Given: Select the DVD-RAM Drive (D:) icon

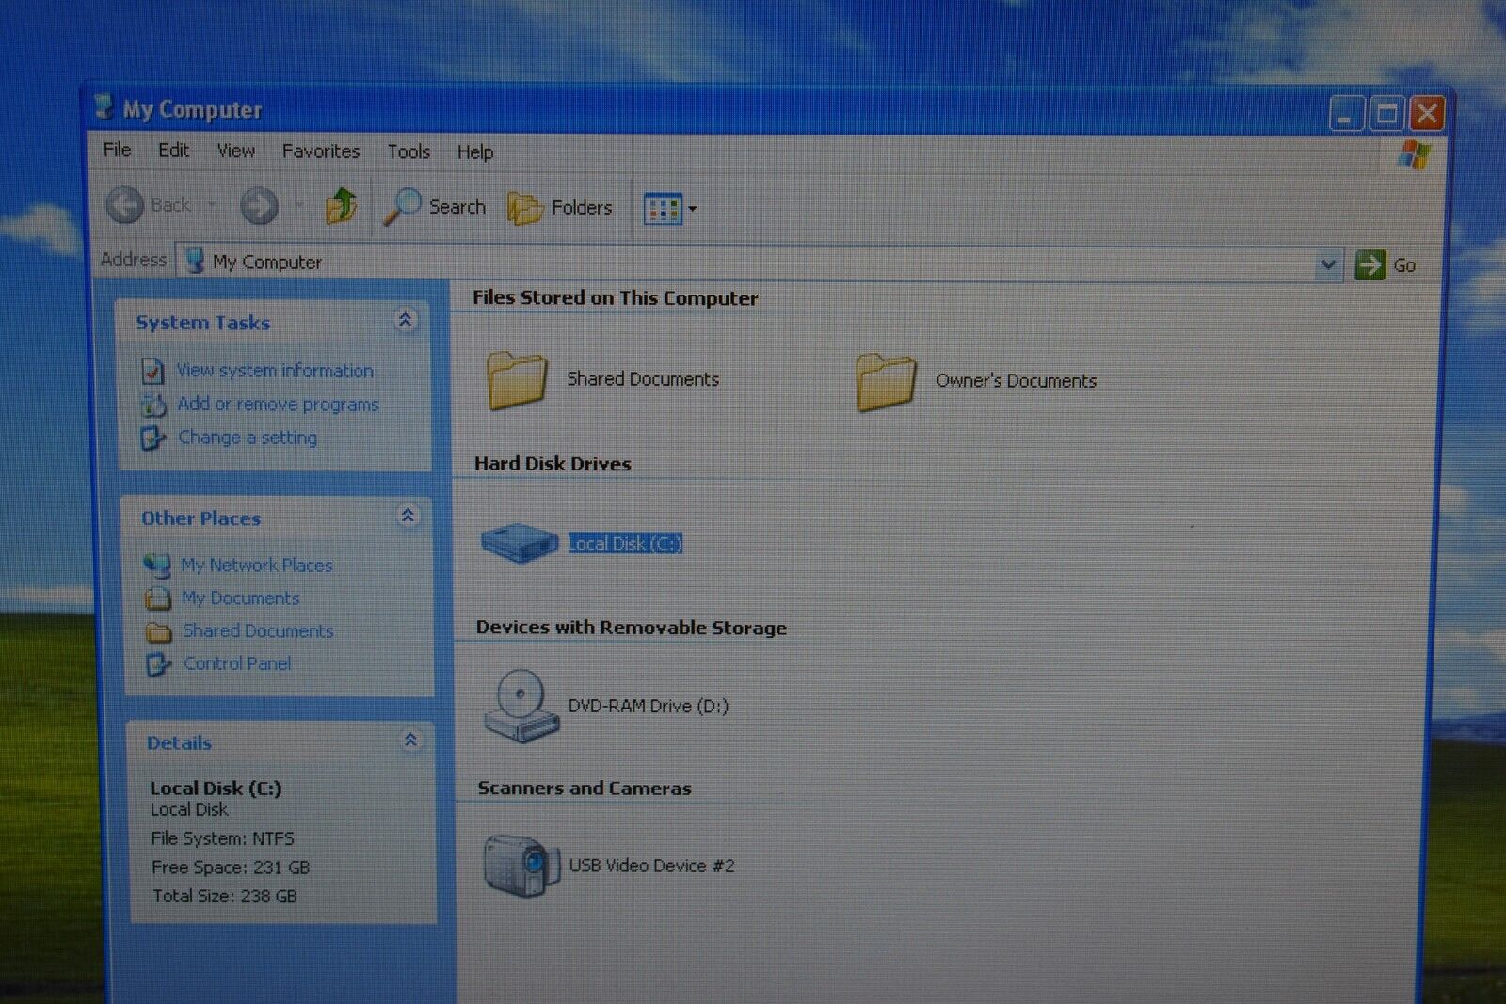Looking at the screenshot, I should pos(521,706).
